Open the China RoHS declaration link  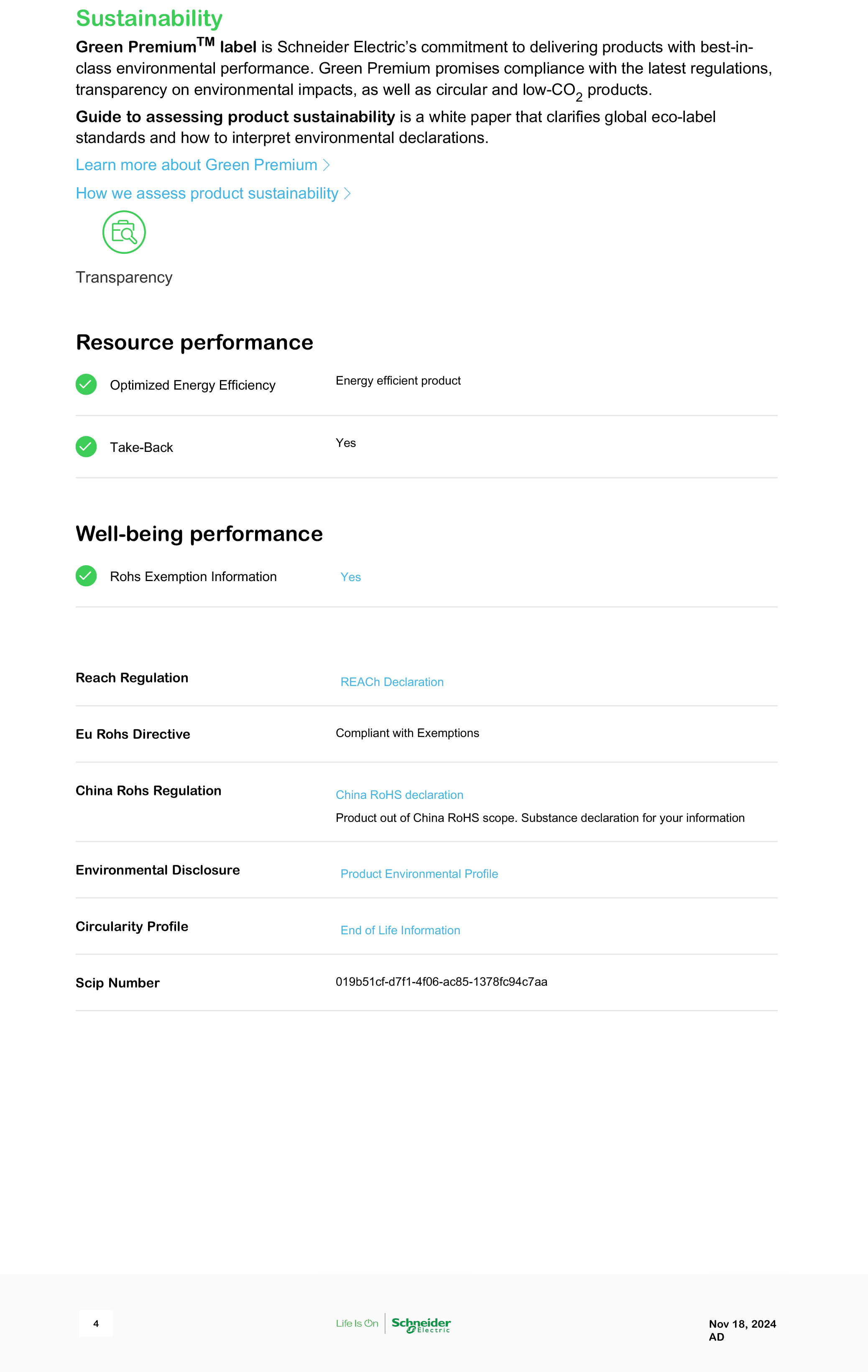[x=399, y=795]
